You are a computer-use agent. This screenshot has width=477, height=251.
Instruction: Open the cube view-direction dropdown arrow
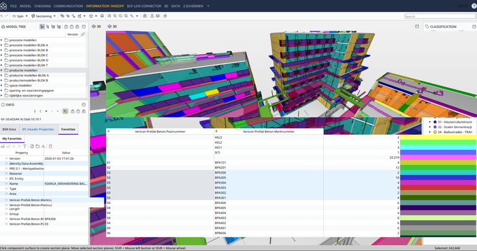coord(96,16)
